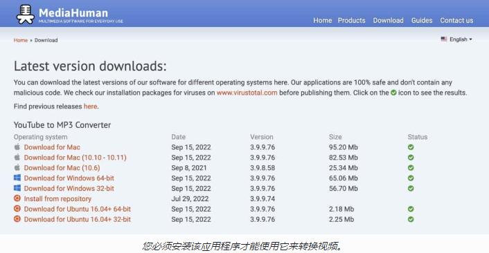Click Download for Mac (10.10 - 10.11) link
This screenshot has width=489, height=253.
[75, 158]
